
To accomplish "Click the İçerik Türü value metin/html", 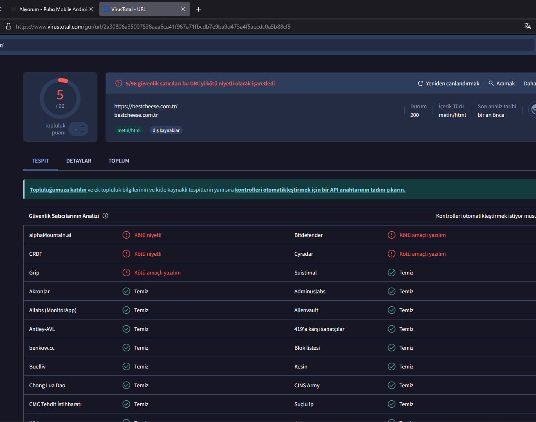I will (x=452, y=115).
